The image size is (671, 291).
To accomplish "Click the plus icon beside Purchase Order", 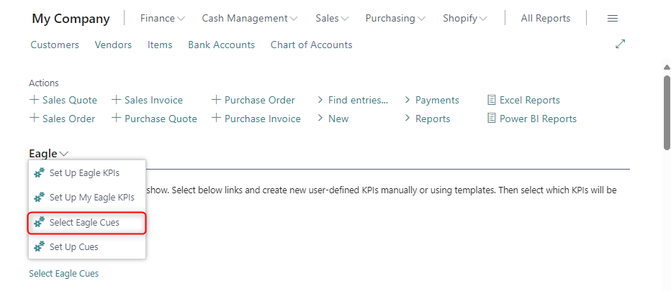I will coord(216,100).
